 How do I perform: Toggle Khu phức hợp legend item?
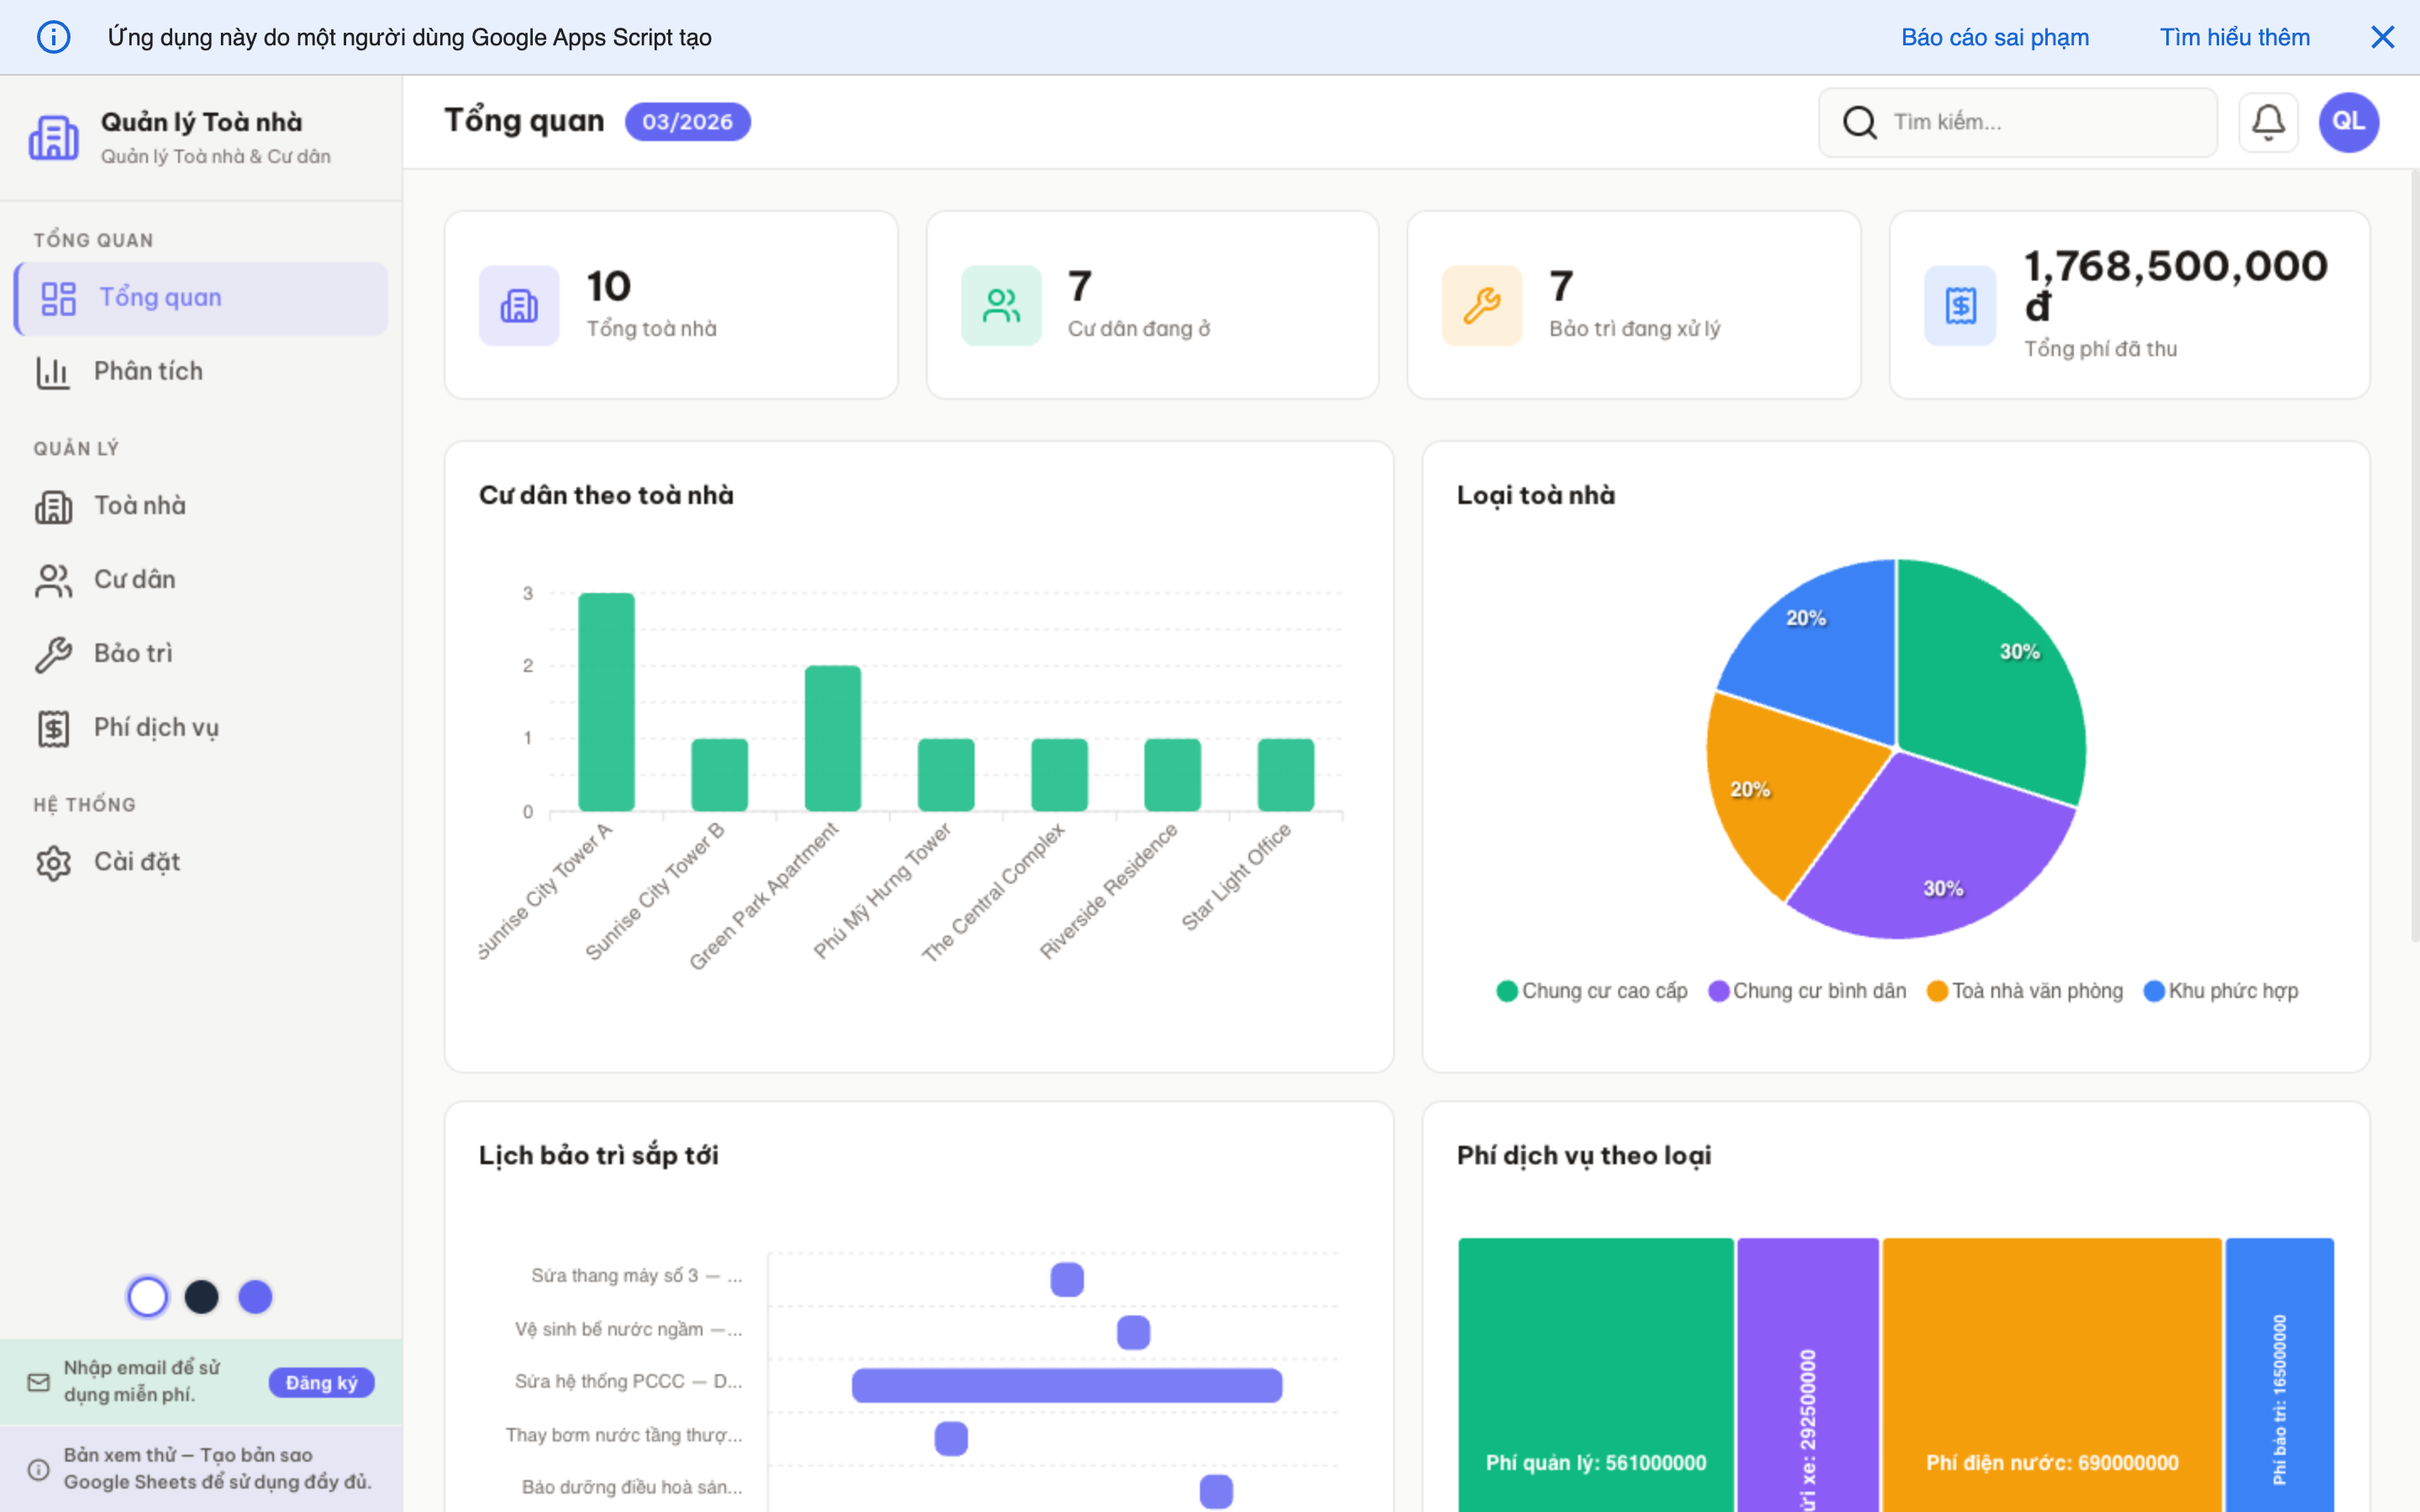coord(2220,991)
